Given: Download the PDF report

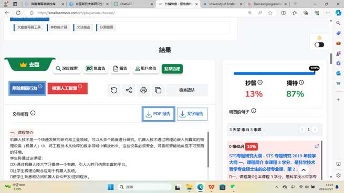Looking at the screenshot, I should pos(159,114).
